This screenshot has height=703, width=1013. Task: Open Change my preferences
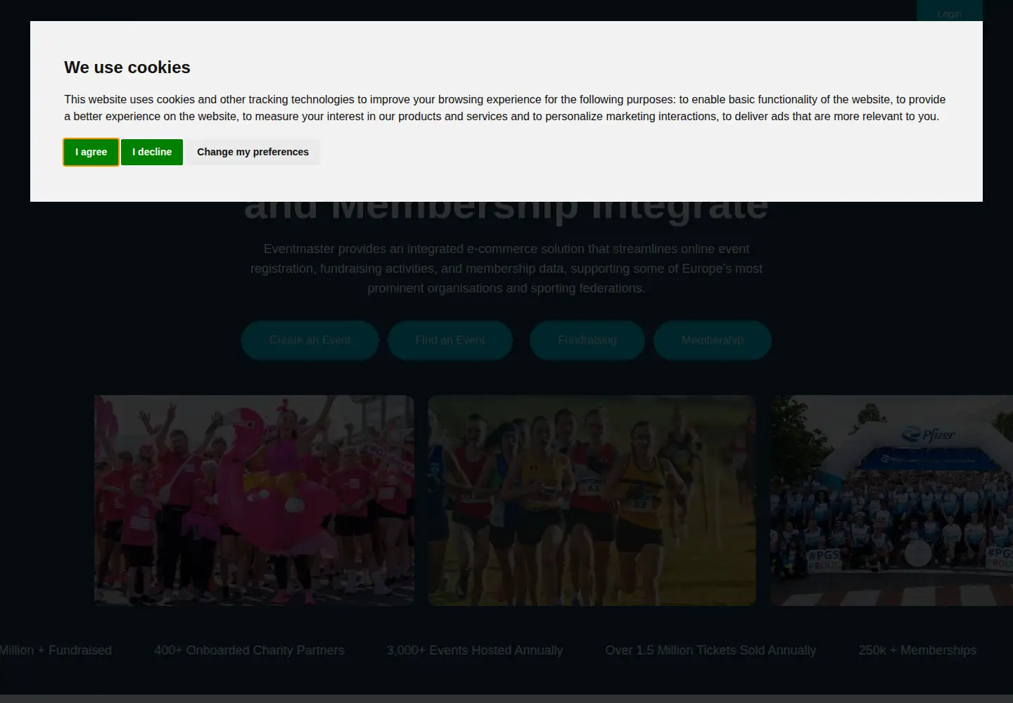click(x=253, y=152)
